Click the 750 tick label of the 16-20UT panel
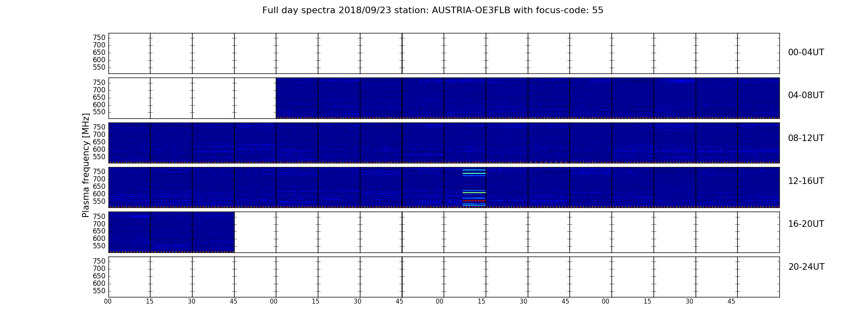The image size is (866, 330). tap(99, 217)
